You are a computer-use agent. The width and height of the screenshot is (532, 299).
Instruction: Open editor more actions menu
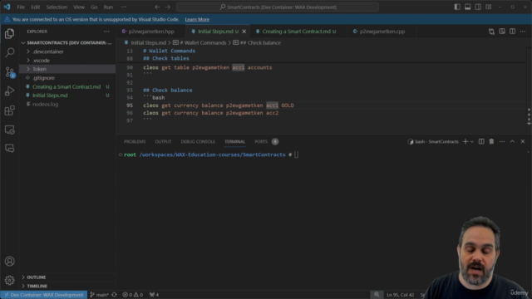(x=523, y=32)
